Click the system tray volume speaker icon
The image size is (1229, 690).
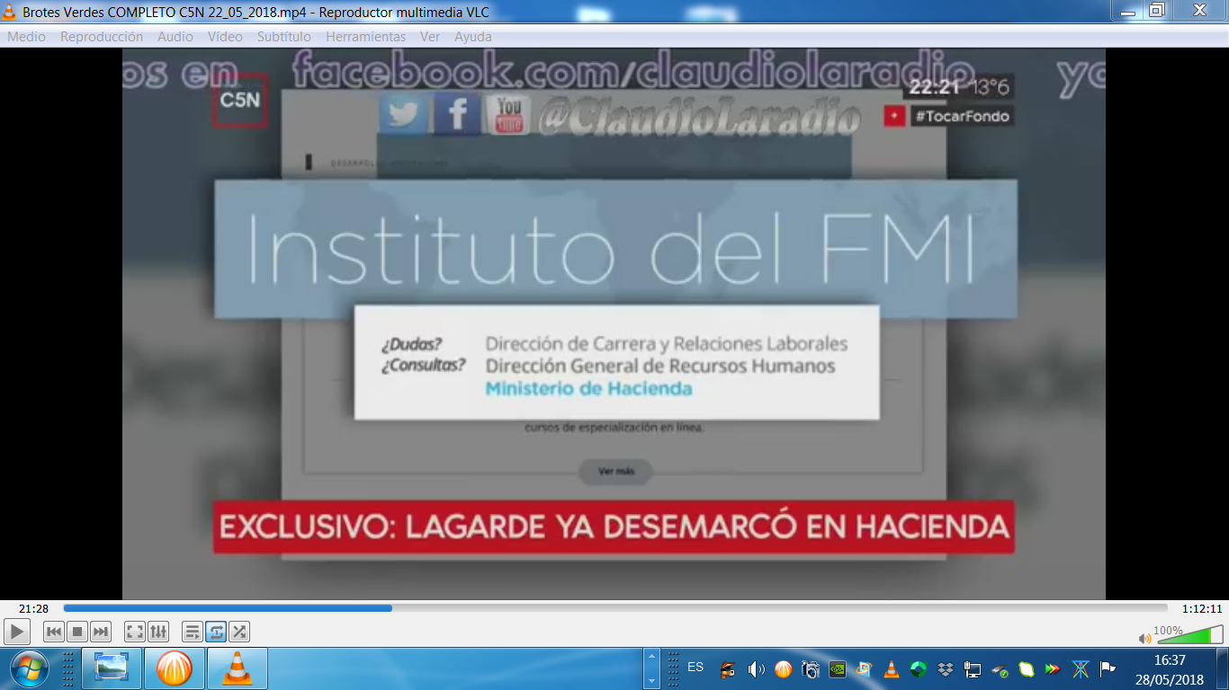pyautogui.click(x=756, y=669)
